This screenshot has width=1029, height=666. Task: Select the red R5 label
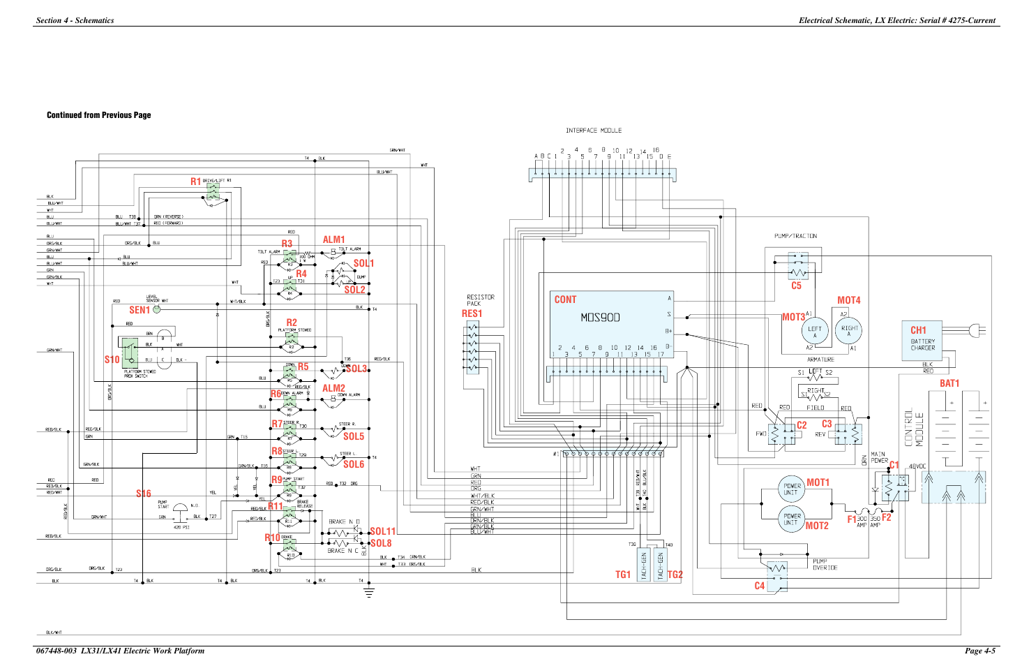tap(303, 367)
